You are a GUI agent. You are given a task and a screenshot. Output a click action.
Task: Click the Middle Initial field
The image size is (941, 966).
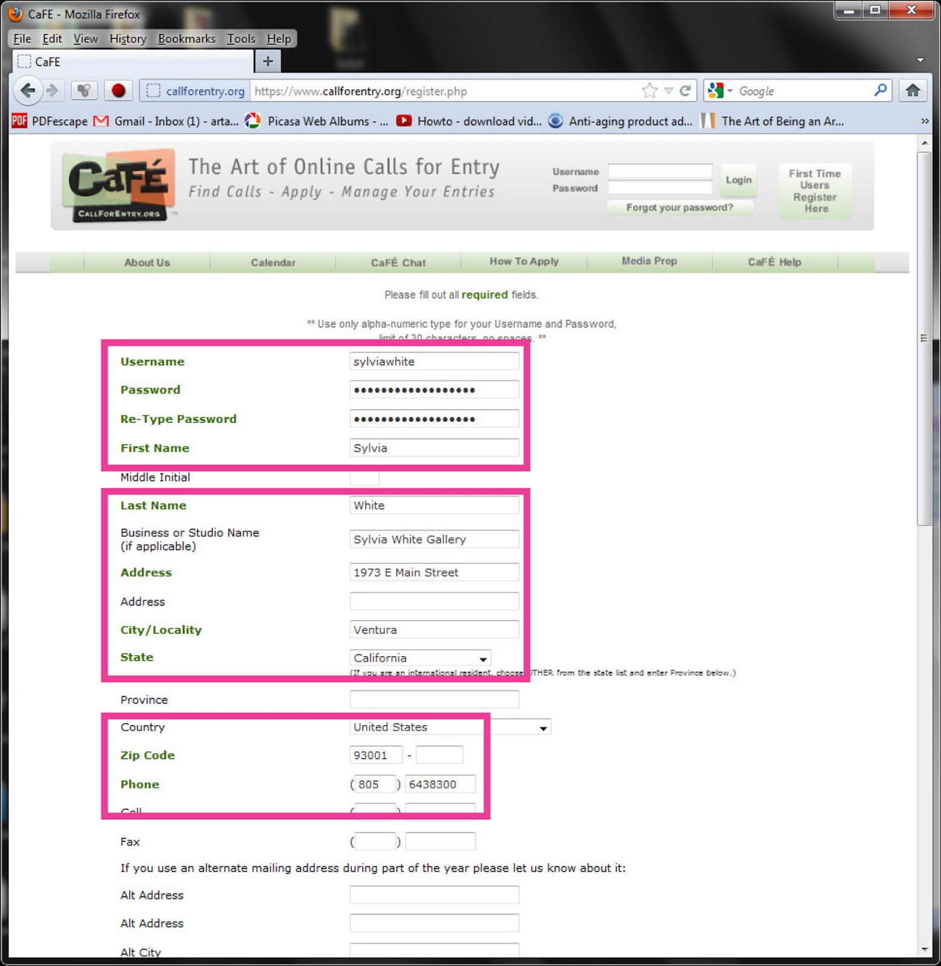tap(365, 478)
